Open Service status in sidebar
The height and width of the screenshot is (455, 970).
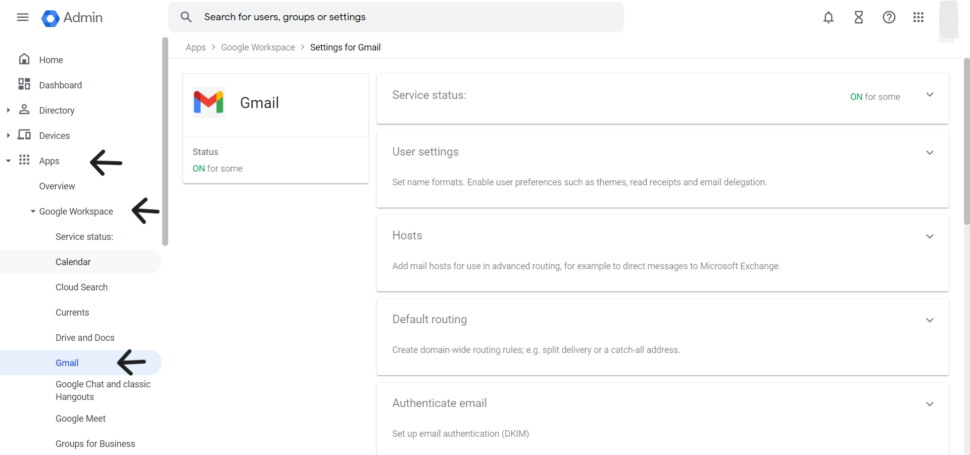[x=84, y=236]
